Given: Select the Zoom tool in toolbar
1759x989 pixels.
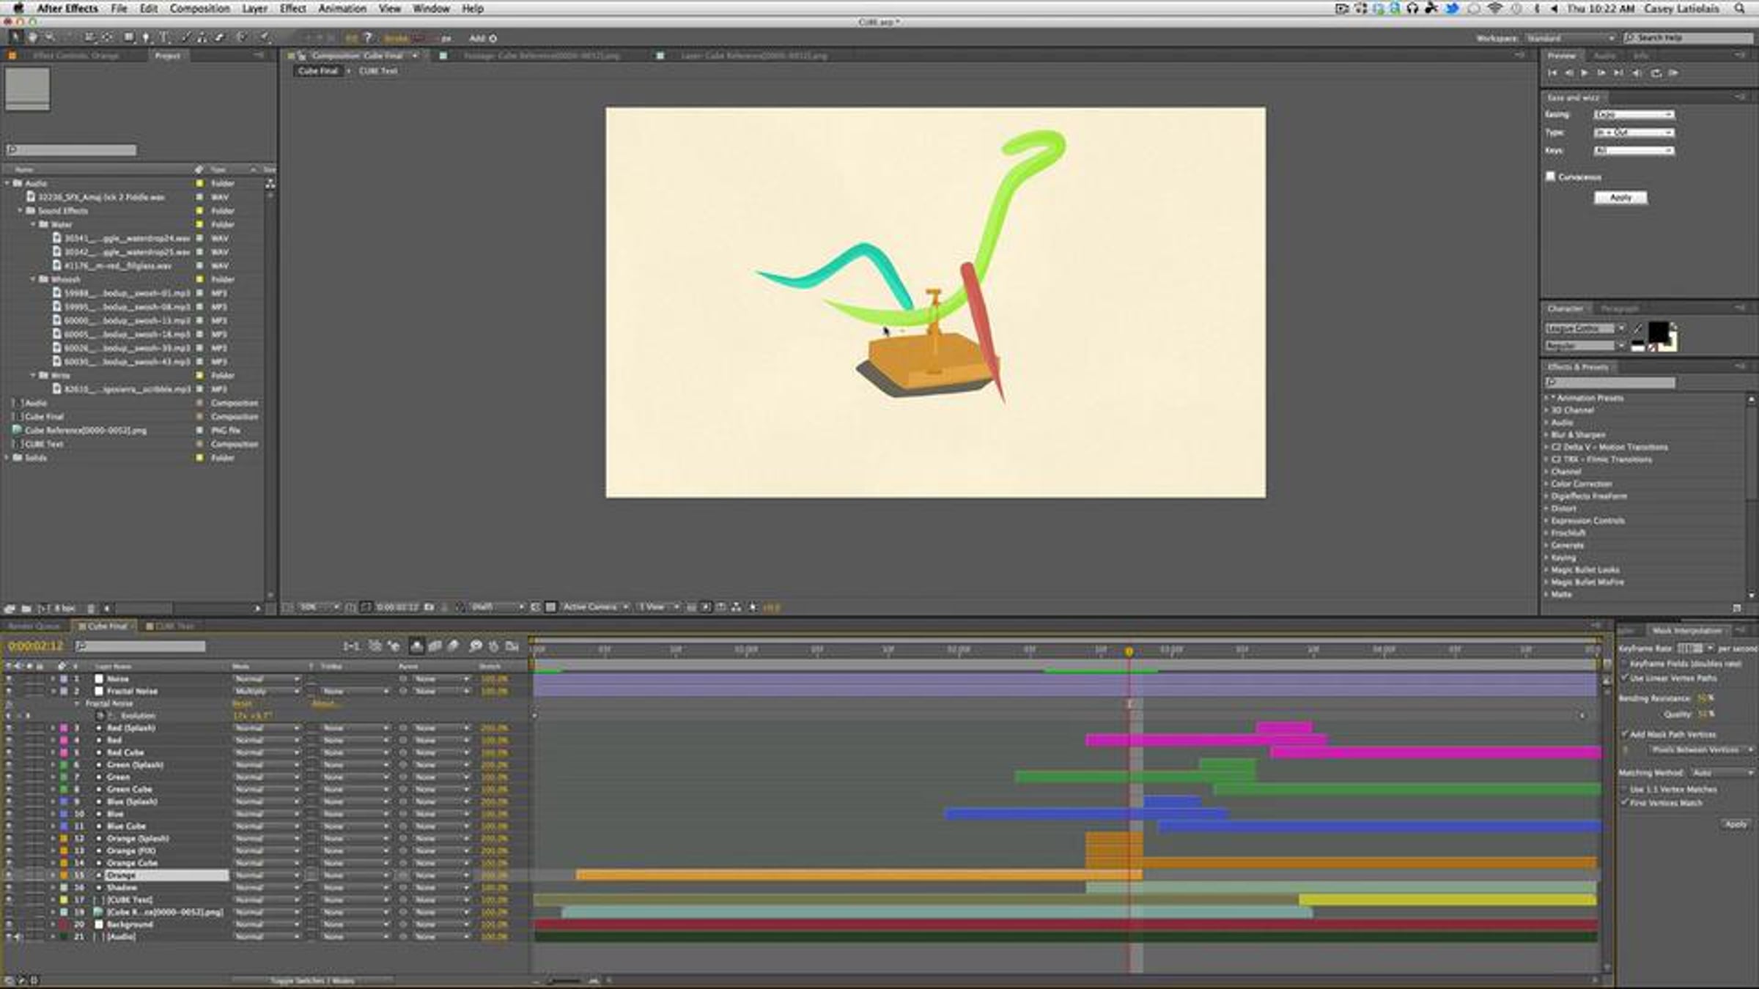Looking at the screenshot, I should click(x=50, y=37).
